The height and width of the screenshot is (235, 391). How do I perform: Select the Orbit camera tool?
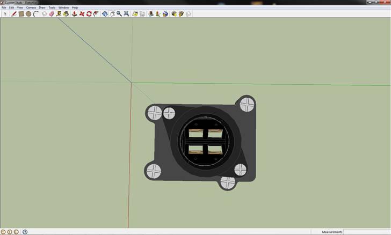pyautogui.click(x=105, y=13)
